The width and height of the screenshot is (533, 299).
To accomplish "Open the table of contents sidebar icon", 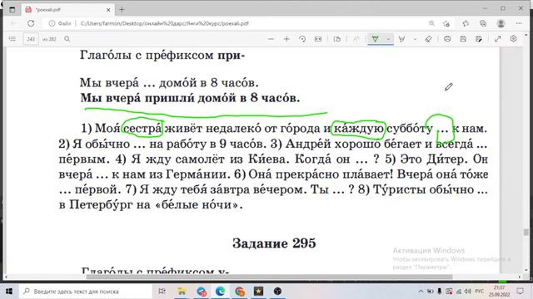I will 12,39.
